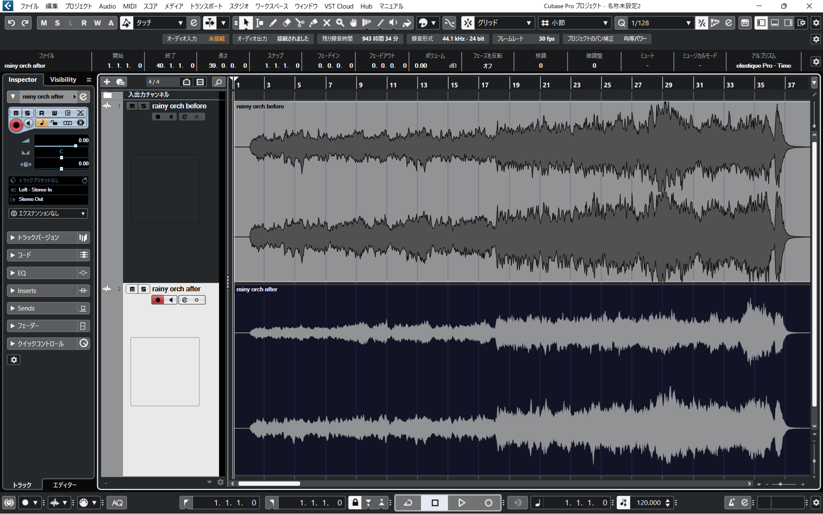Toggle the cycle loop button in transport

pos(408,502)
